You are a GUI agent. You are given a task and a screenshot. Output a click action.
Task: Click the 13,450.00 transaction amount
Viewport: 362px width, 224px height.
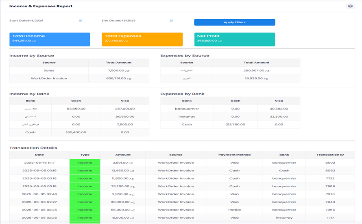(123, 171)
